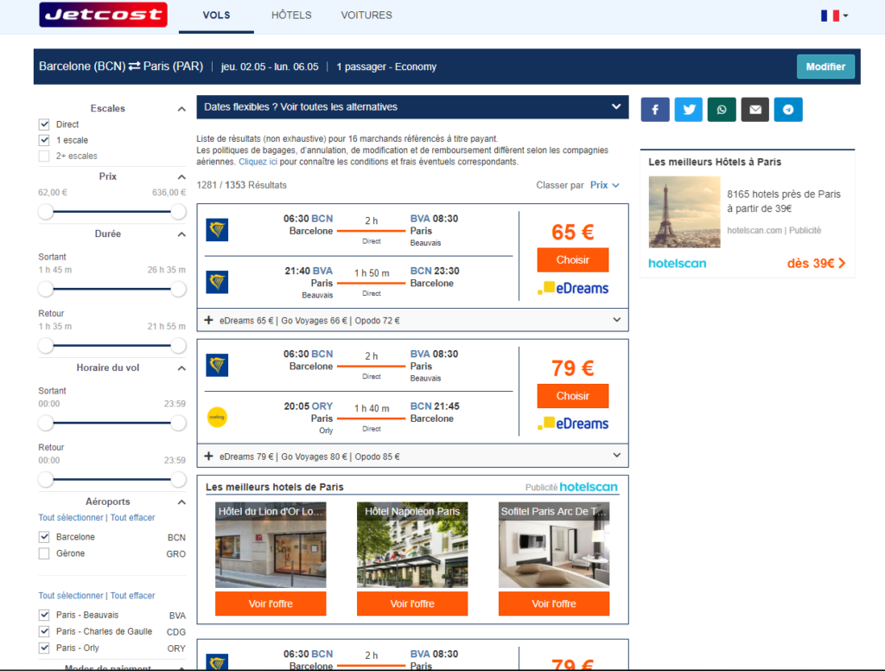Share results through WhatsApp
Screen dimensions: 885x671
coord(722,109)
